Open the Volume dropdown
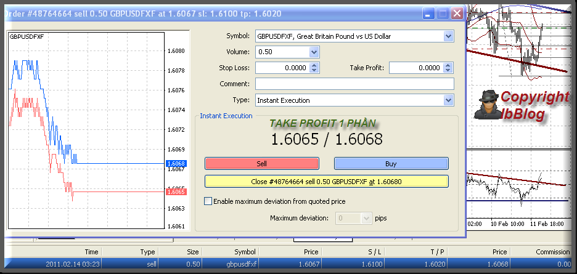 pos(314,52)
